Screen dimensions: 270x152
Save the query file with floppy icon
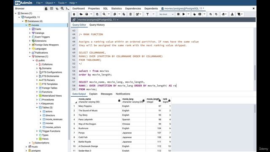click(x=86, y=14)
